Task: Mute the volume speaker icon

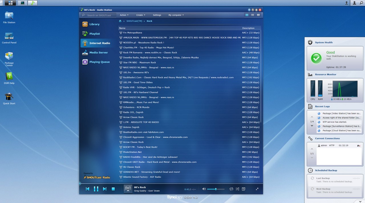Action: click(x=204, y=189)
